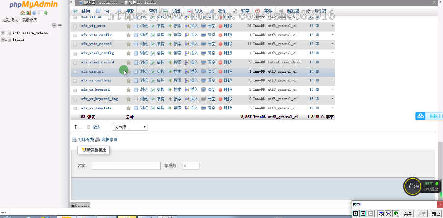Tick the checkbox for wfx_vote_config
This screenshot has height=218, width=443.
pyautogui.click(x=75, y=35)
